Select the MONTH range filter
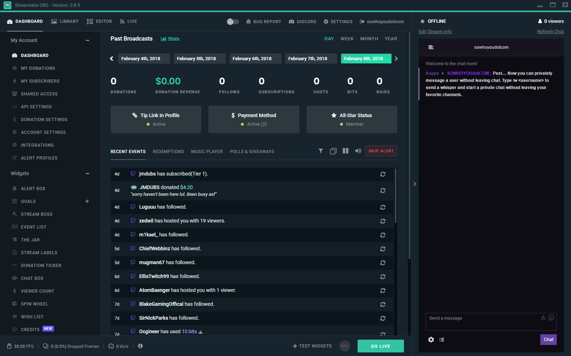Screen dimensions: 571x356 point(369,39)
